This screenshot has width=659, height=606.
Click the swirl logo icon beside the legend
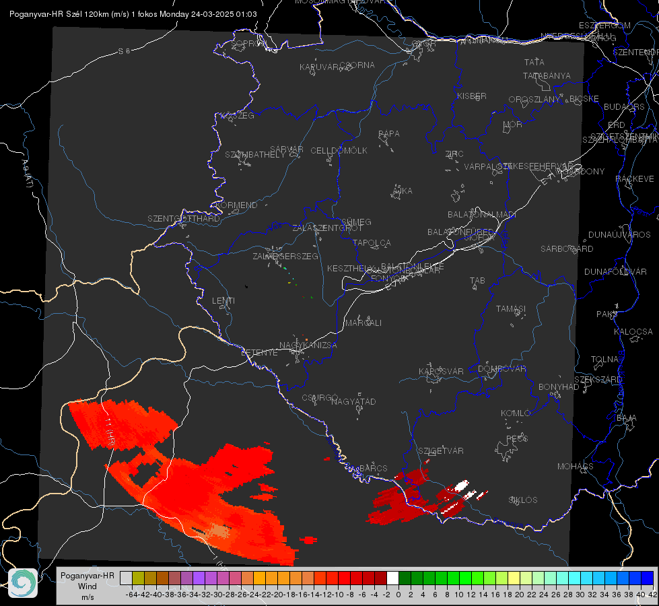(23, 583)
